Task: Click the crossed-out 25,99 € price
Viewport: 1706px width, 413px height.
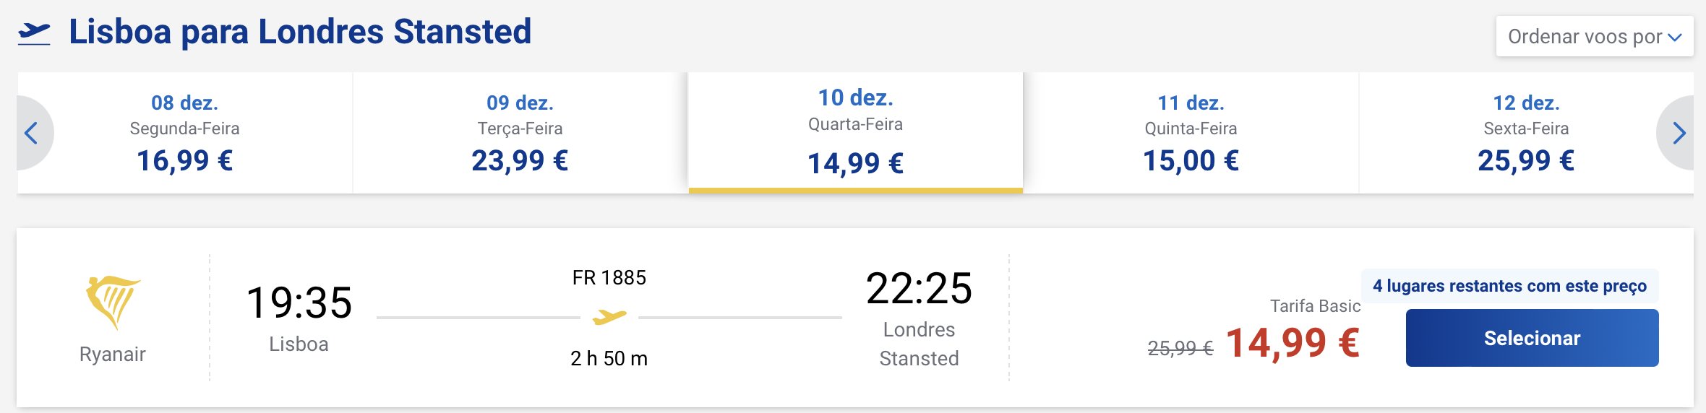Action: click(1180, 348)
